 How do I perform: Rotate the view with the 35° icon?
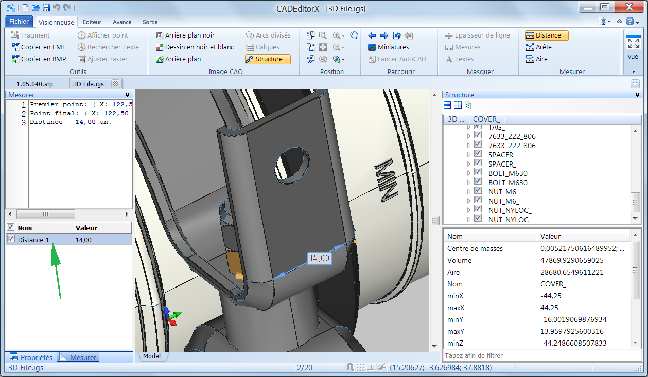[310, 59]
